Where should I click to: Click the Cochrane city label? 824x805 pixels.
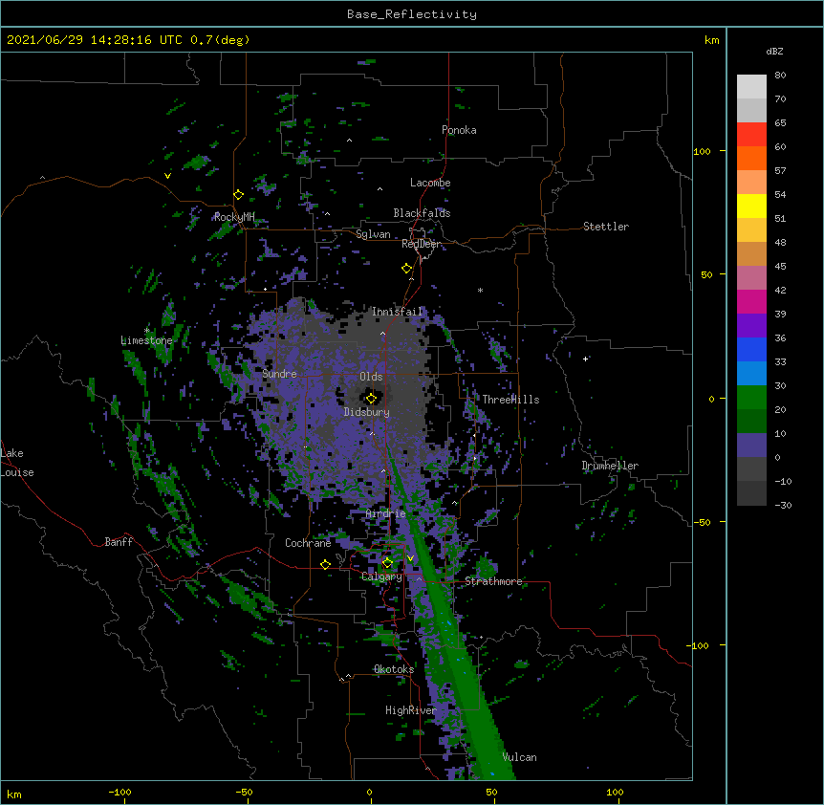(x=308, y=543)
